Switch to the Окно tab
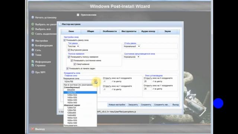The width and height of the screenshot is (238, 134). coord(71,31)
